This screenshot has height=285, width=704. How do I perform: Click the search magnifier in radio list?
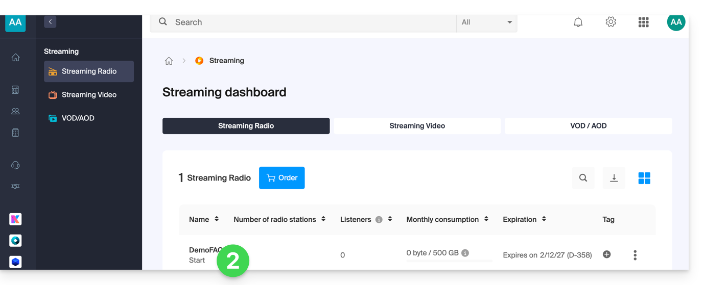click(x=583, y=178)
